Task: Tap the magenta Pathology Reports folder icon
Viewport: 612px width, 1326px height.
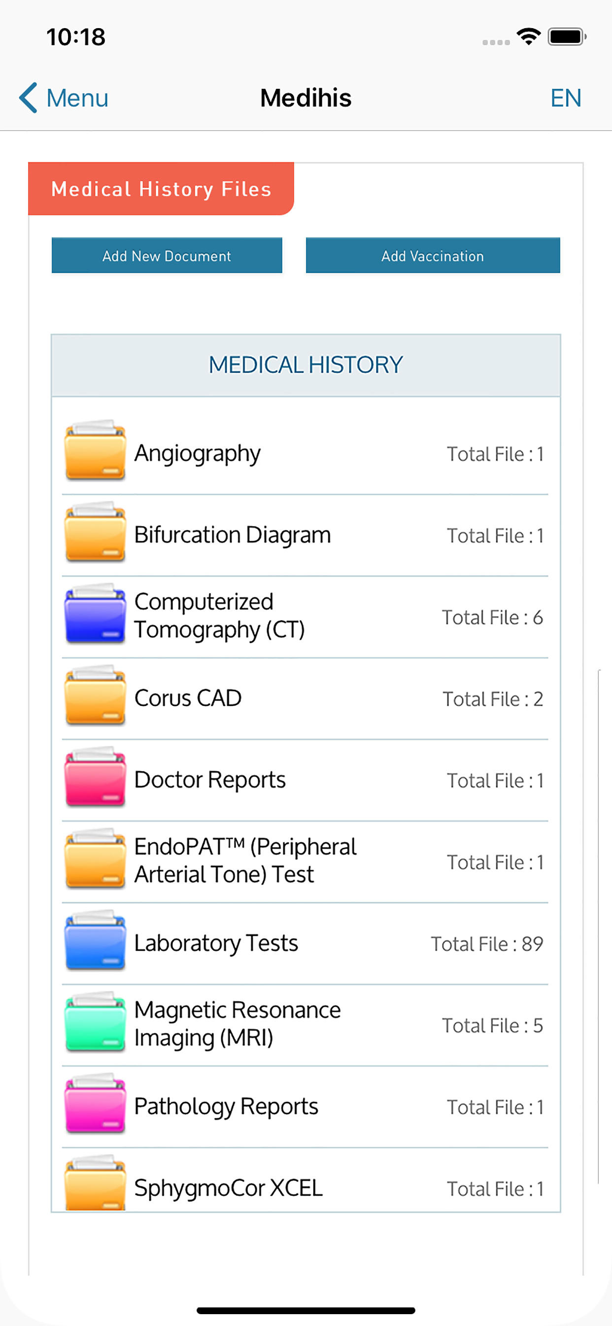Action: click(95, 1105)
